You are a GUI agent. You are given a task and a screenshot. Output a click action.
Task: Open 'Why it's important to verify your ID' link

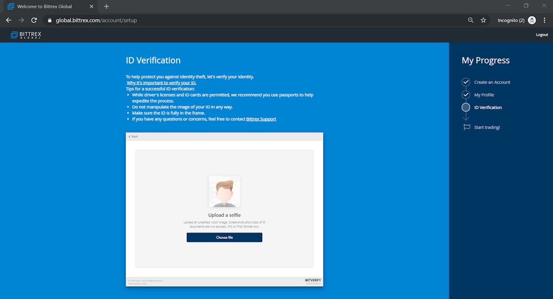pos(161,83)
